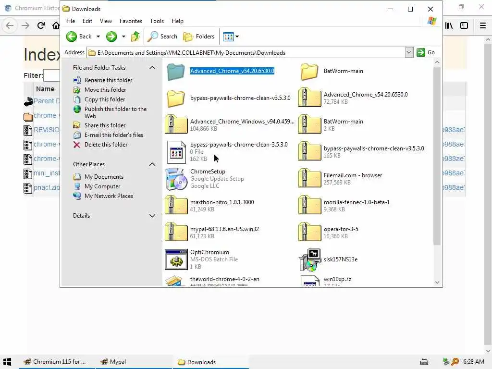
Task: Expand the Details section
Action: pos(152,216)
